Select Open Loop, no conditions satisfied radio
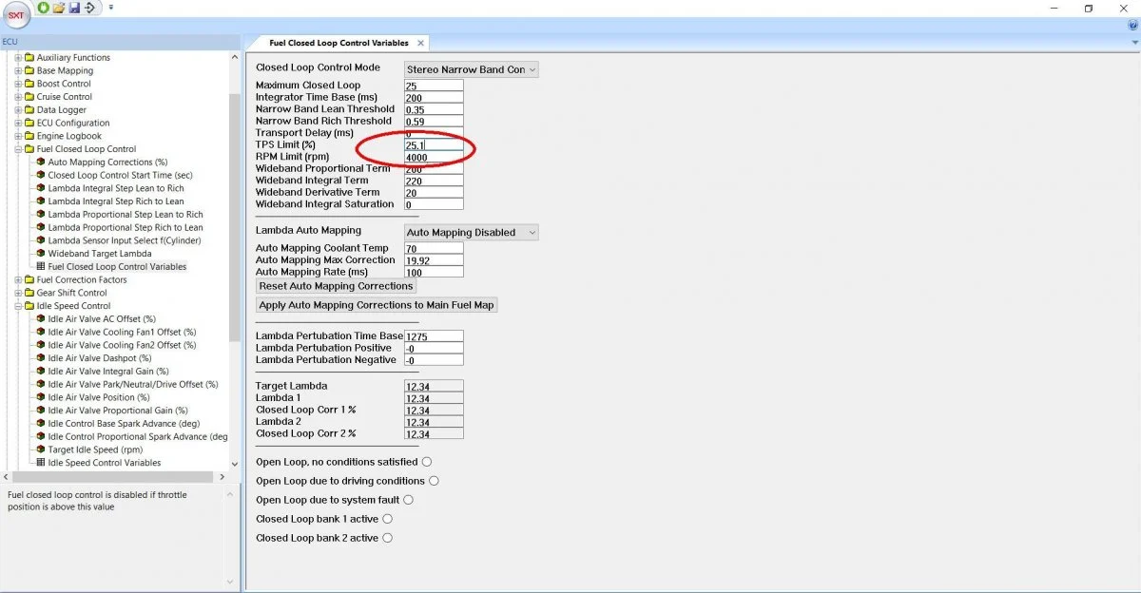1141x593 pixels. click(426, 462)
